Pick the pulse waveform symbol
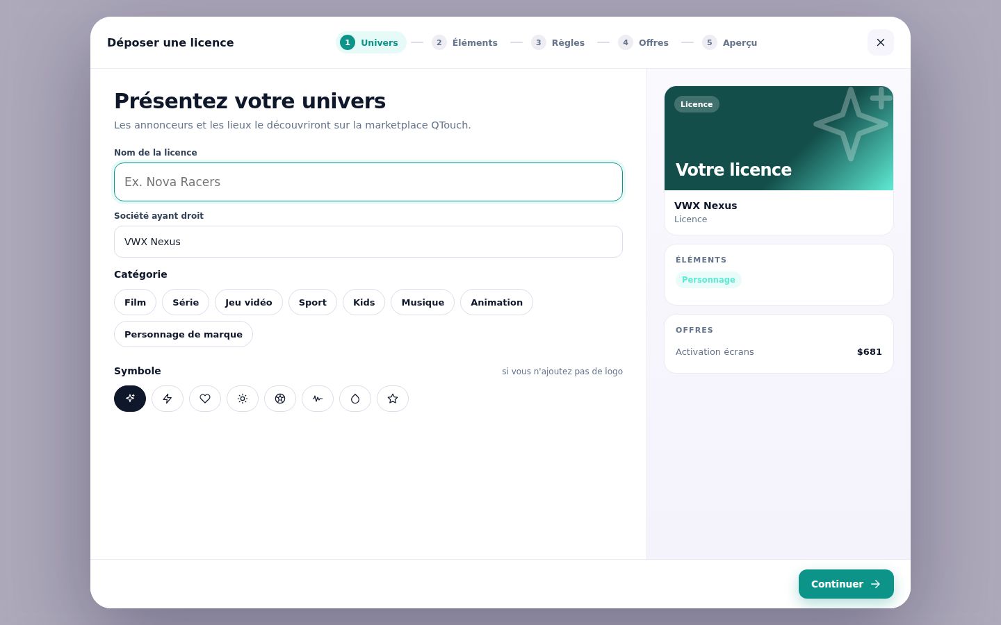The image size is (1001, 625). click(x=318, y=399)
